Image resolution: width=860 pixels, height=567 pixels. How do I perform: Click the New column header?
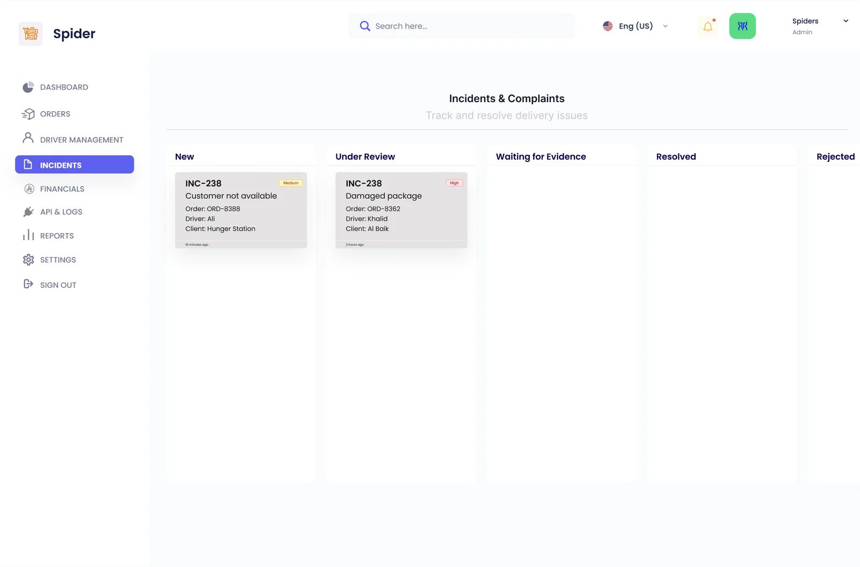[184, 156]
